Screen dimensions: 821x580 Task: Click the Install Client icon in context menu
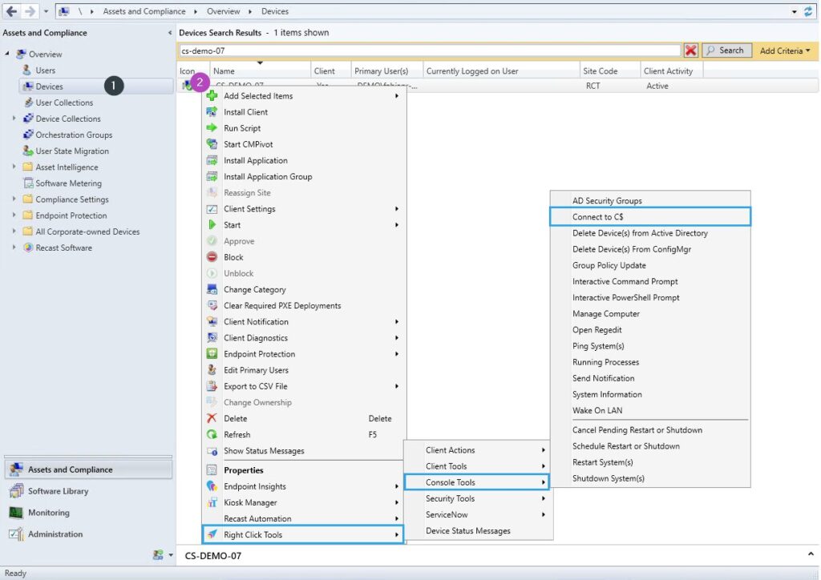pos(212,112)
